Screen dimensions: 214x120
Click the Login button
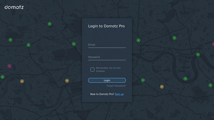pos(107,80)
